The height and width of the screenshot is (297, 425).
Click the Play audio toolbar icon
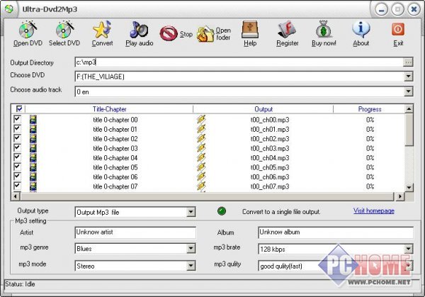(139, 29)
